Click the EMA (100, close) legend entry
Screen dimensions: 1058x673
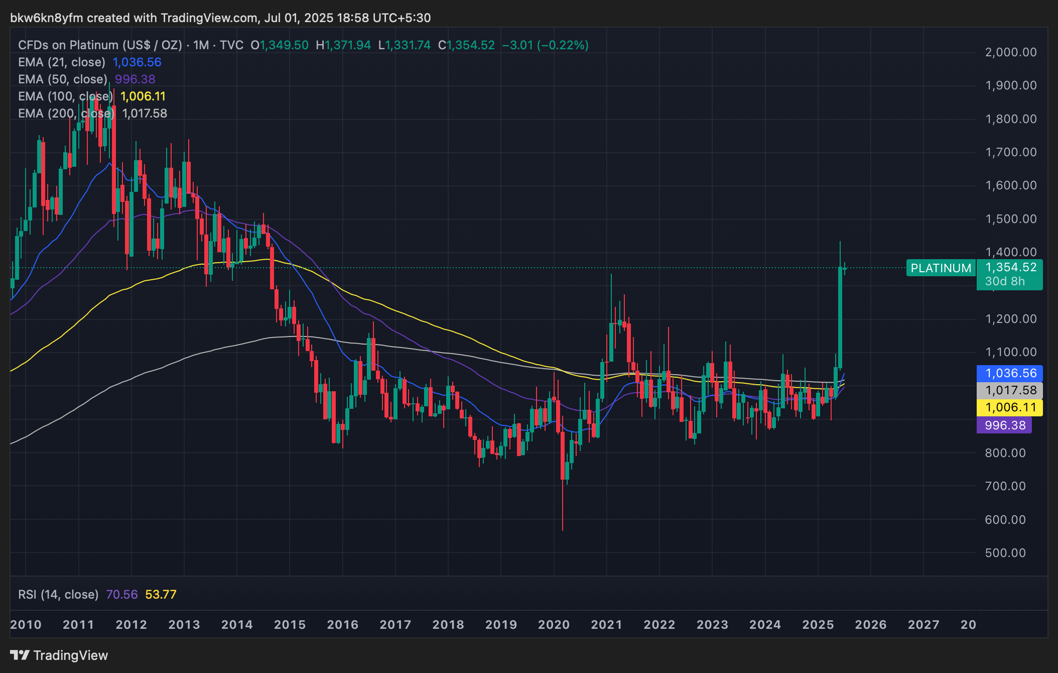point(65,96)
